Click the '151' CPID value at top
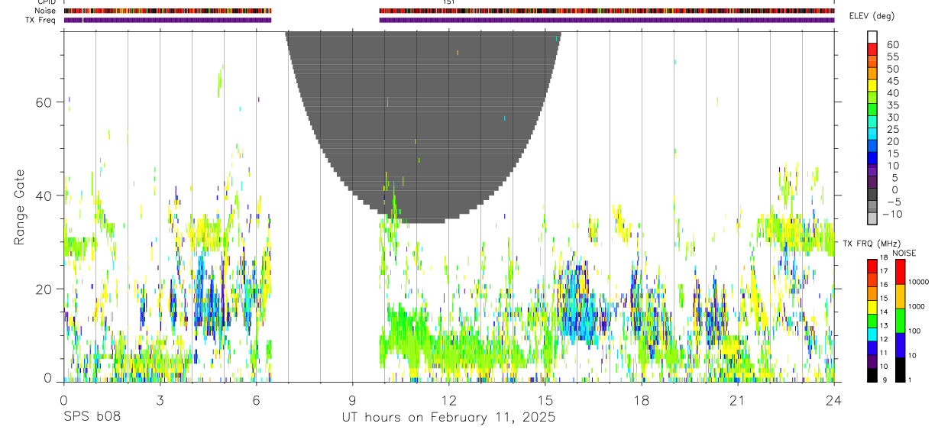 coord(449,2)
